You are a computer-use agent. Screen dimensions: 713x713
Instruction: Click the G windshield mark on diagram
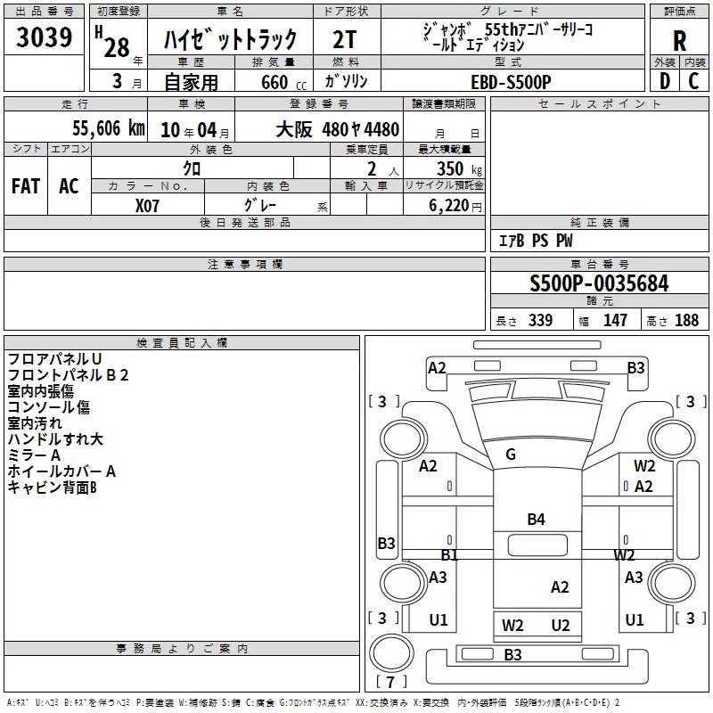[511, 454]
